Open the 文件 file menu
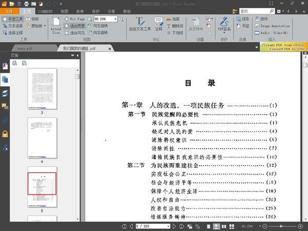Image resolution: width=308 pixels, height=231 pixels. click(9, 11)
